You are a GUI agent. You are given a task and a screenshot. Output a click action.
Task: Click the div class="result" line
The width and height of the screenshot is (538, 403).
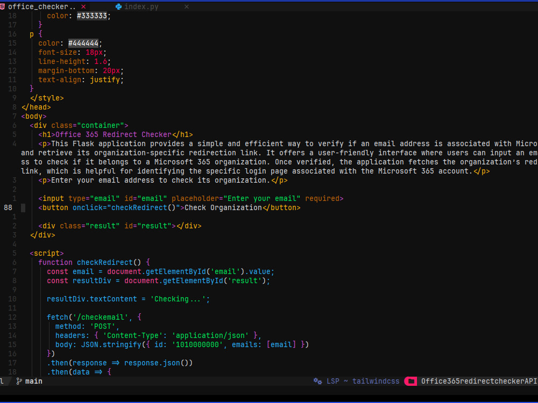click(x=120, y=226)
